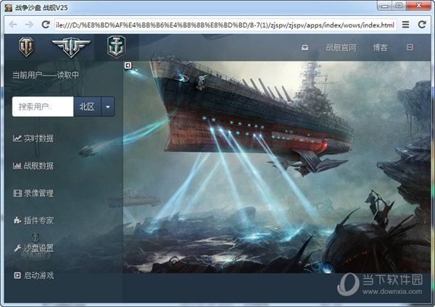
Task: Go back with the browser back arrow
Action: coord(13,25)
